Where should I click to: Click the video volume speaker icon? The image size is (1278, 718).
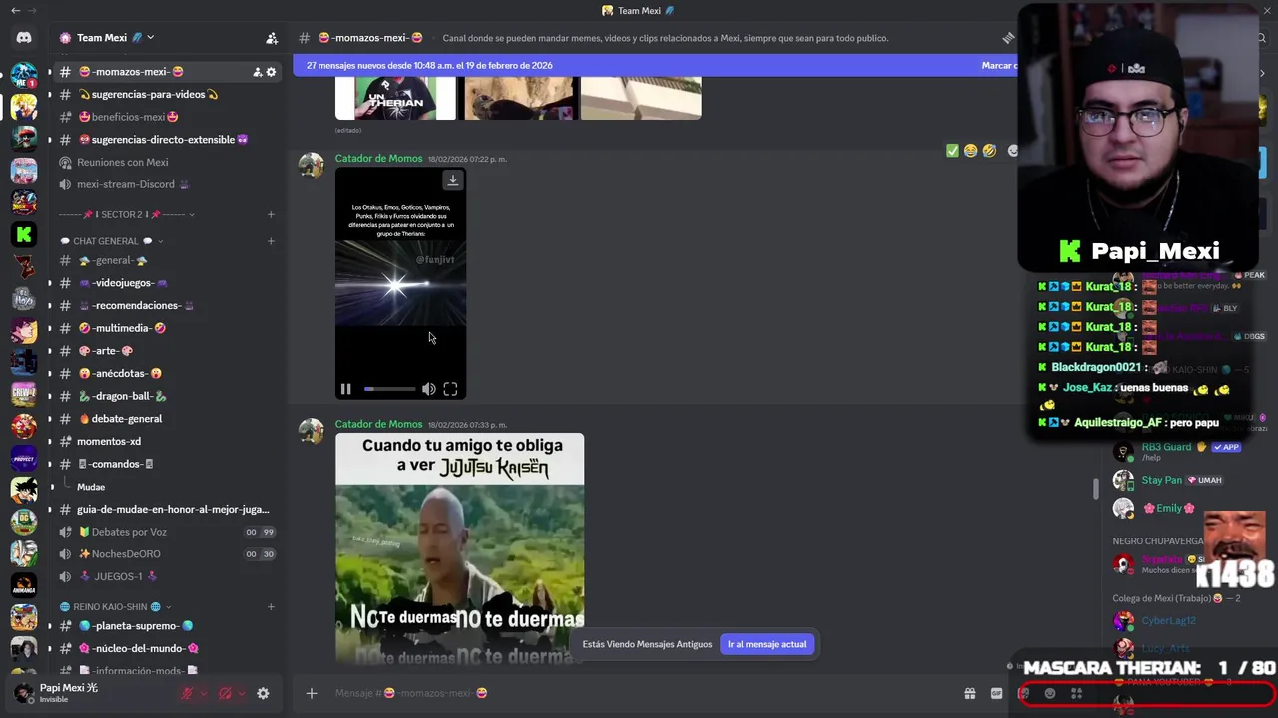(x=428, y=389)
